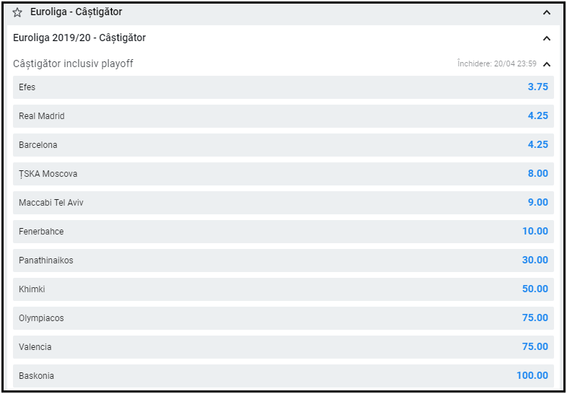Pick Panathinaikos odds 30.00
The height and width of the screenshot is (394, 567).
(535, 261)
